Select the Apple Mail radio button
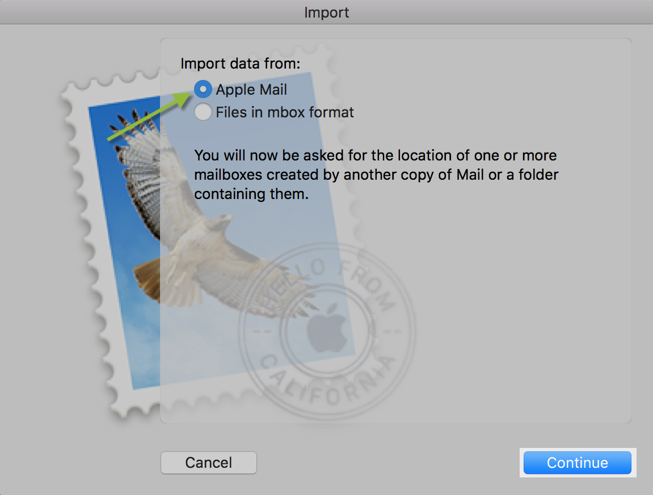The height and width of the screenshot is (495, 653). point(203,90)
